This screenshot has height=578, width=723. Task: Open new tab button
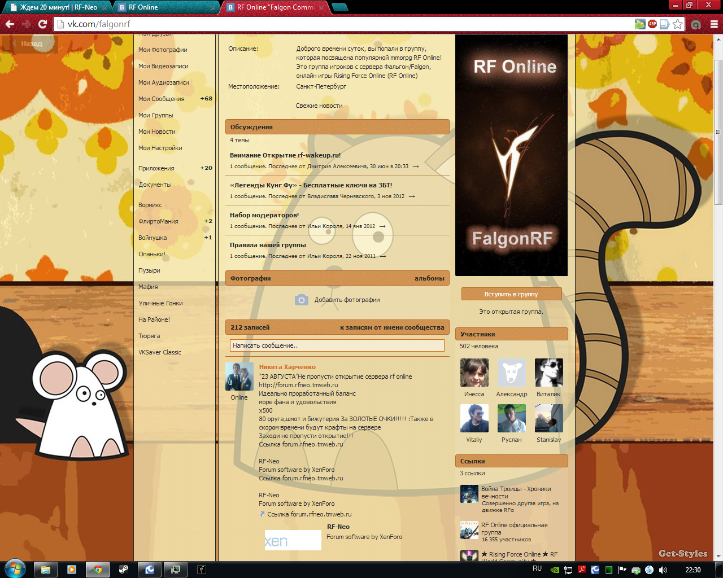tap(339, 7)
